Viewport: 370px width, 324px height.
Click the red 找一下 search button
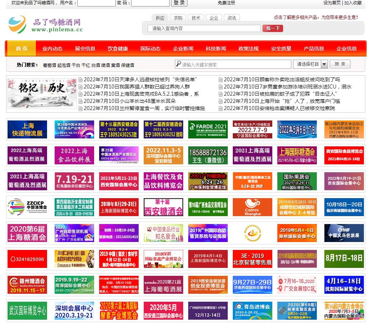[x=273, y=28]
